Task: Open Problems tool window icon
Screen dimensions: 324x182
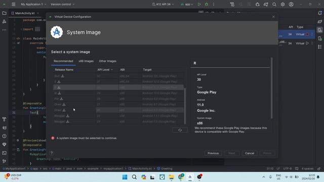Action: [x=4, y=136]
